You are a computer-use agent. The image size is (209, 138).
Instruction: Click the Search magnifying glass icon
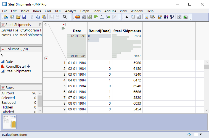65,17
